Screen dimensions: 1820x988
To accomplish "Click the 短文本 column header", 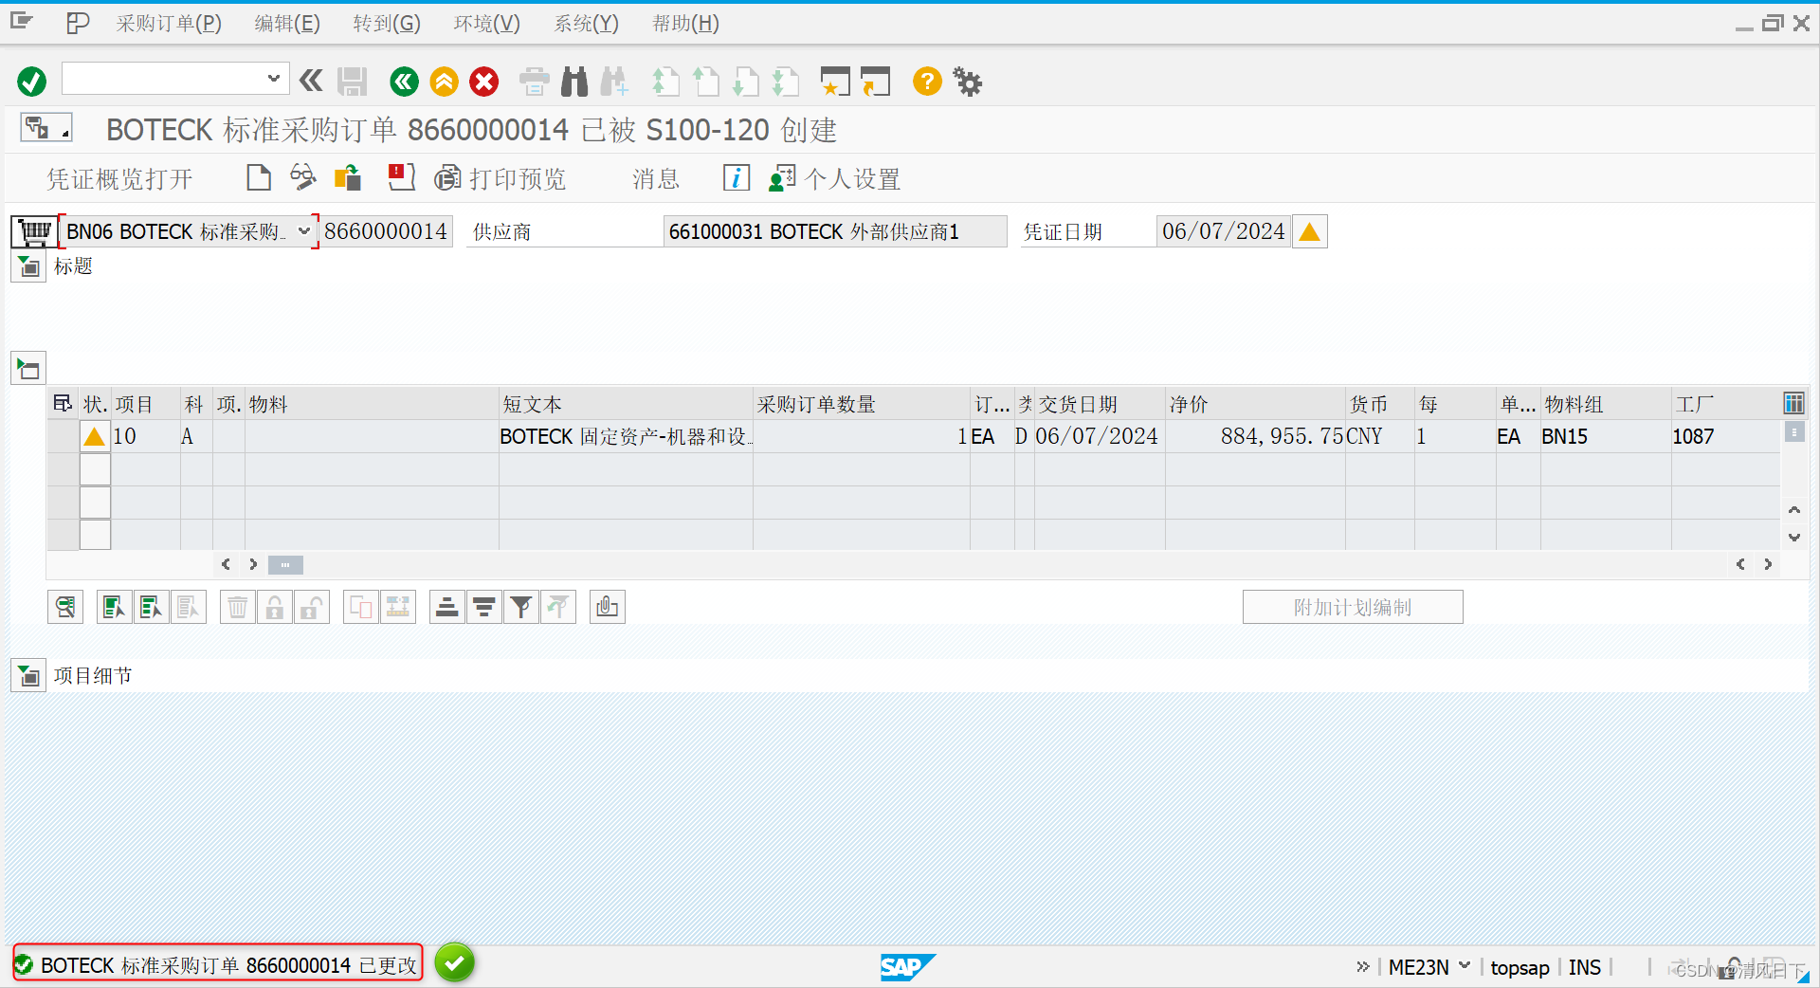I will point(627,405).
